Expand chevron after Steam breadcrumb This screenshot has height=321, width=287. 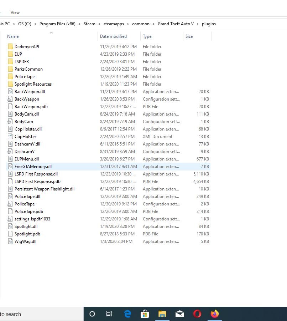(x=99, y=24)
